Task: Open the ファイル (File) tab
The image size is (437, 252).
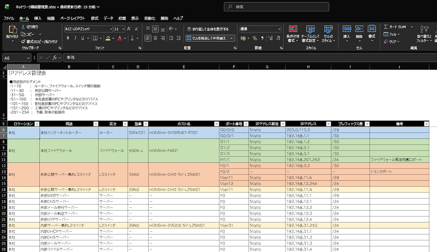Action: click(x=9, y=18)
